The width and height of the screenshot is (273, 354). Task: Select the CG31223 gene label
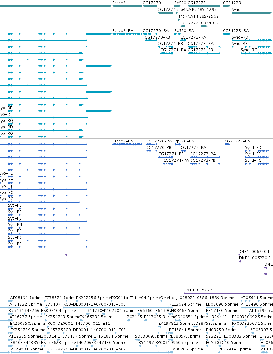click(232, 3)
